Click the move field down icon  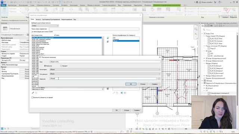(125, 93)
